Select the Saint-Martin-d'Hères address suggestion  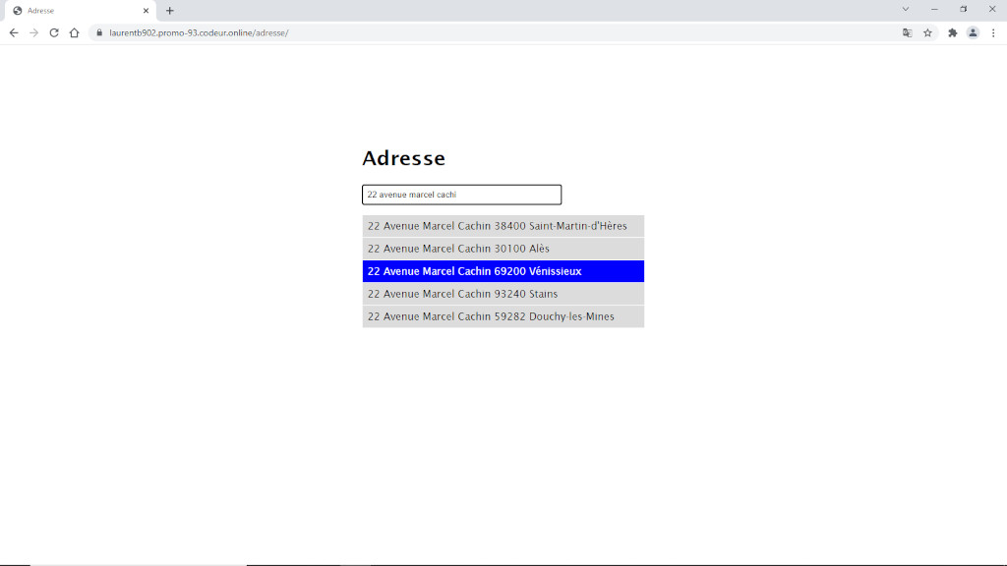503,225
